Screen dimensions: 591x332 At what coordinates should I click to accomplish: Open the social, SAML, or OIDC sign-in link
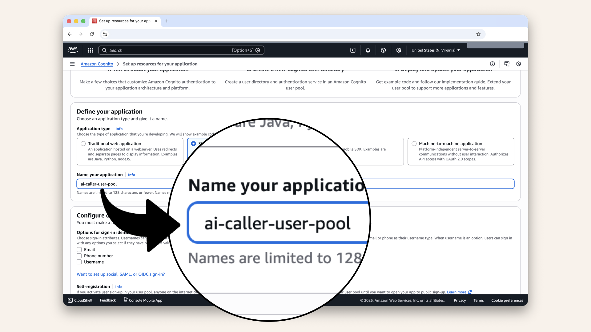(120, 274)
